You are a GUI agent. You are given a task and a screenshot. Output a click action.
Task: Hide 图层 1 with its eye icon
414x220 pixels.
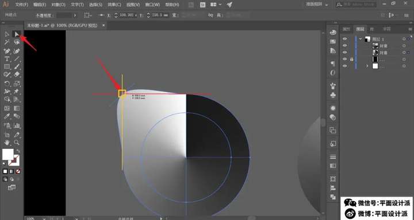(x=345, y=39)
